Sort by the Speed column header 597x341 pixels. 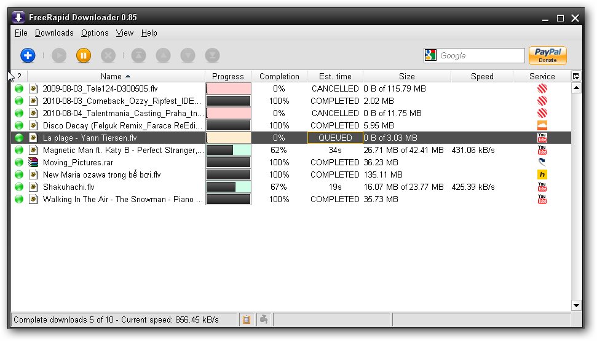[x=482, y=77]
